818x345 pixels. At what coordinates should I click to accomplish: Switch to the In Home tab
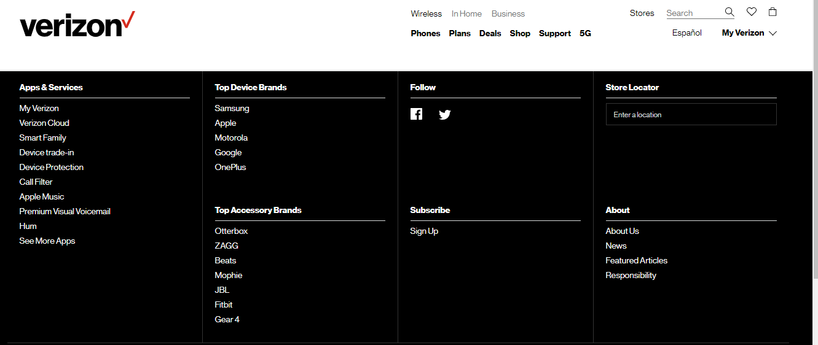point(466,14)
